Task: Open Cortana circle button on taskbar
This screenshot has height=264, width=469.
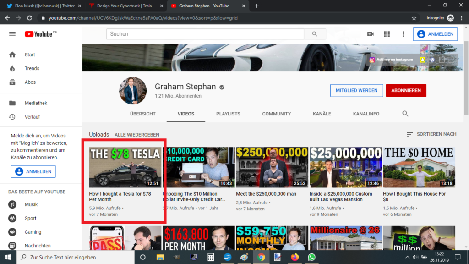Action: 143,257
